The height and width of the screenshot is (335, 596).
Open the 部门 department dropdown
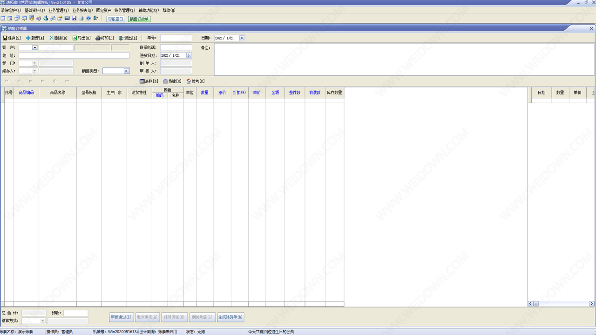(34, 63)
